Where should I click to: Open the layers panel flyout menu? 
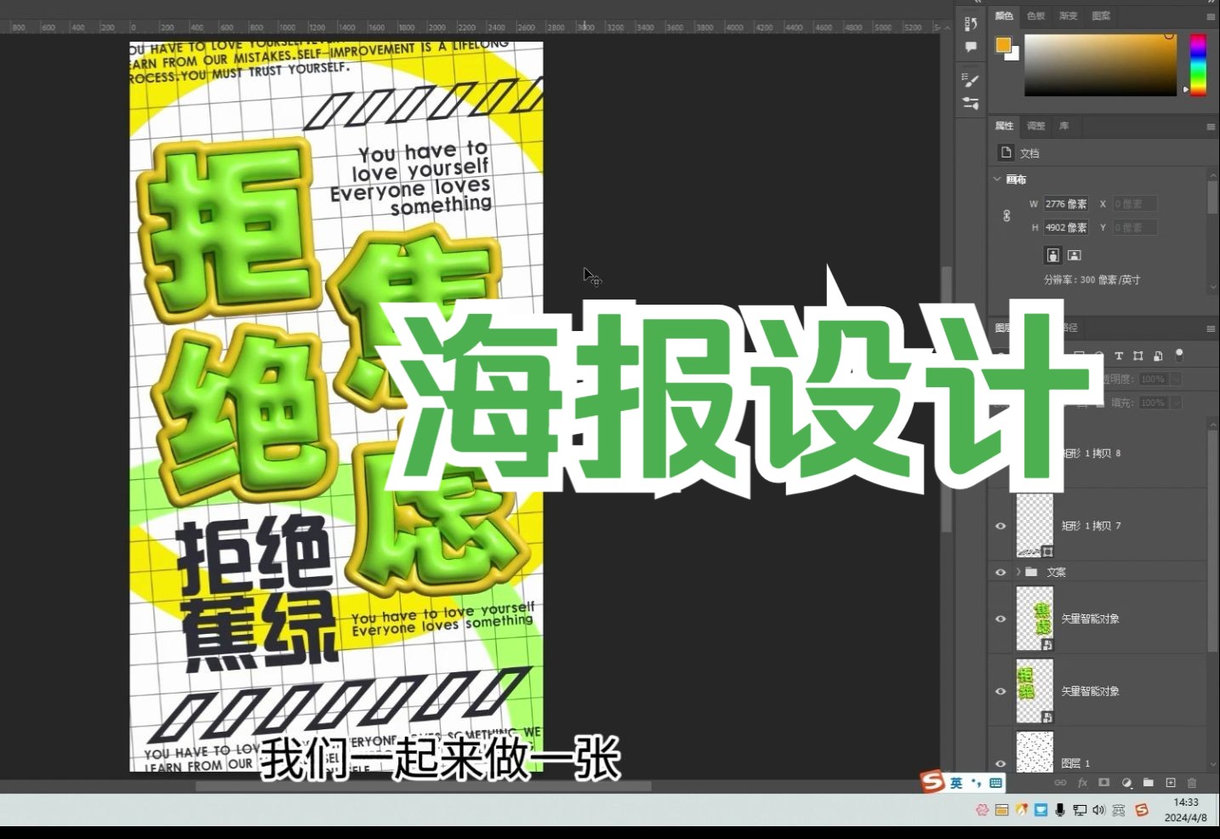1211,328
